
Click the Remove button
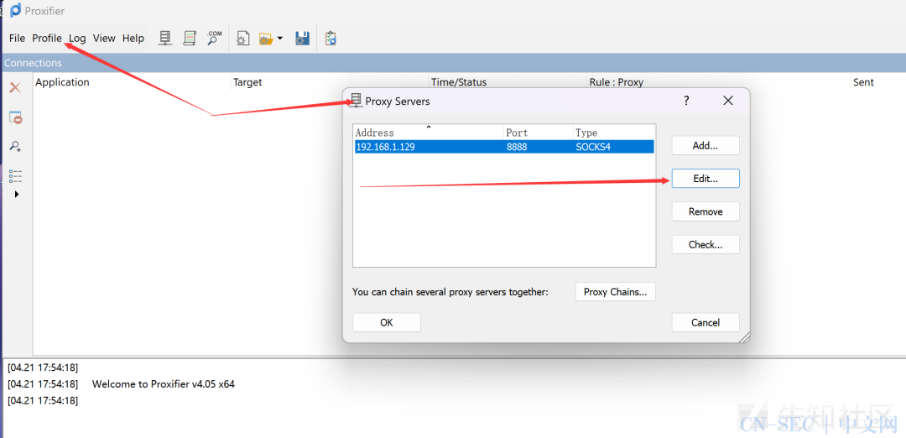[706, 211]
